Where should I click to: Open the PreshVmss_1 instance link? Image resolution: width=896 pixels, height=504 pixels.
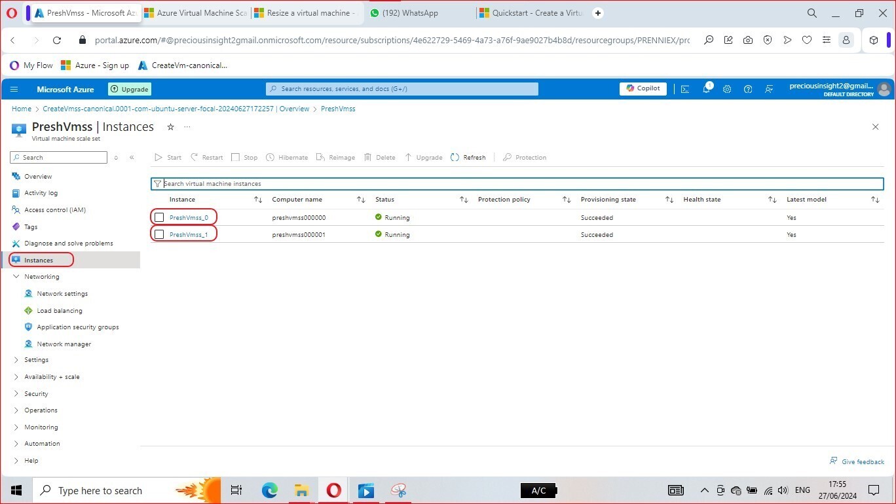click(x=189, y=234)
